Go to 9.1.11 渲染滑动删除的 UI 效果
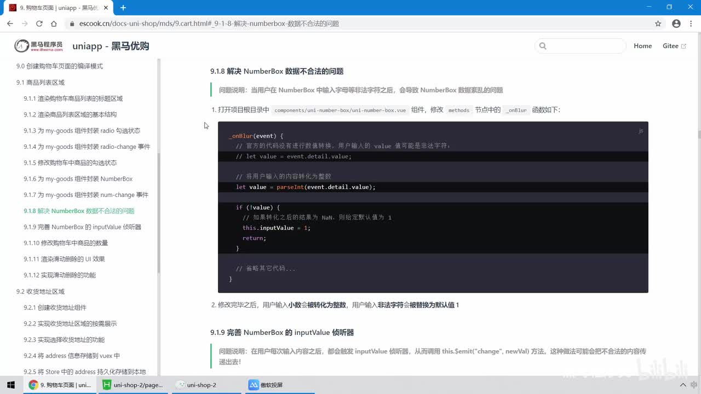This screenshot has height=394, width=701. pos(64,259)
